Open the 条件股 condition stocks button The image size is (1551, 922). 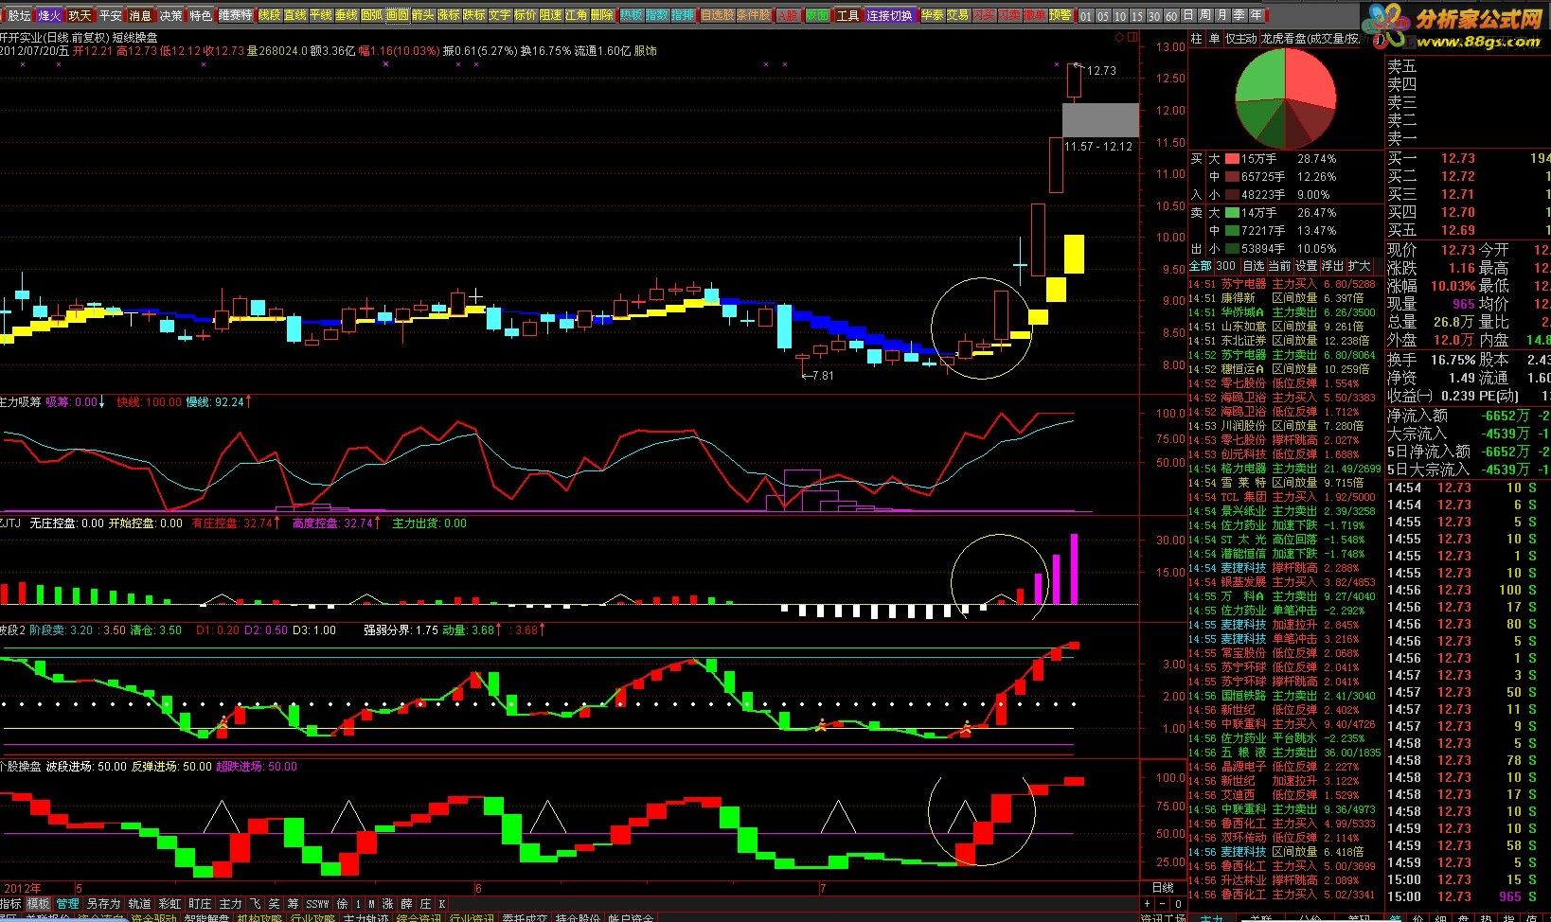[753, 15]
